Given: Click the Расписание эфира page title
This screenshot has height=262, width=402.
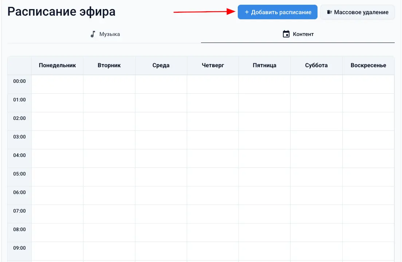Looking at the screenshot, I should coord(61,11).
